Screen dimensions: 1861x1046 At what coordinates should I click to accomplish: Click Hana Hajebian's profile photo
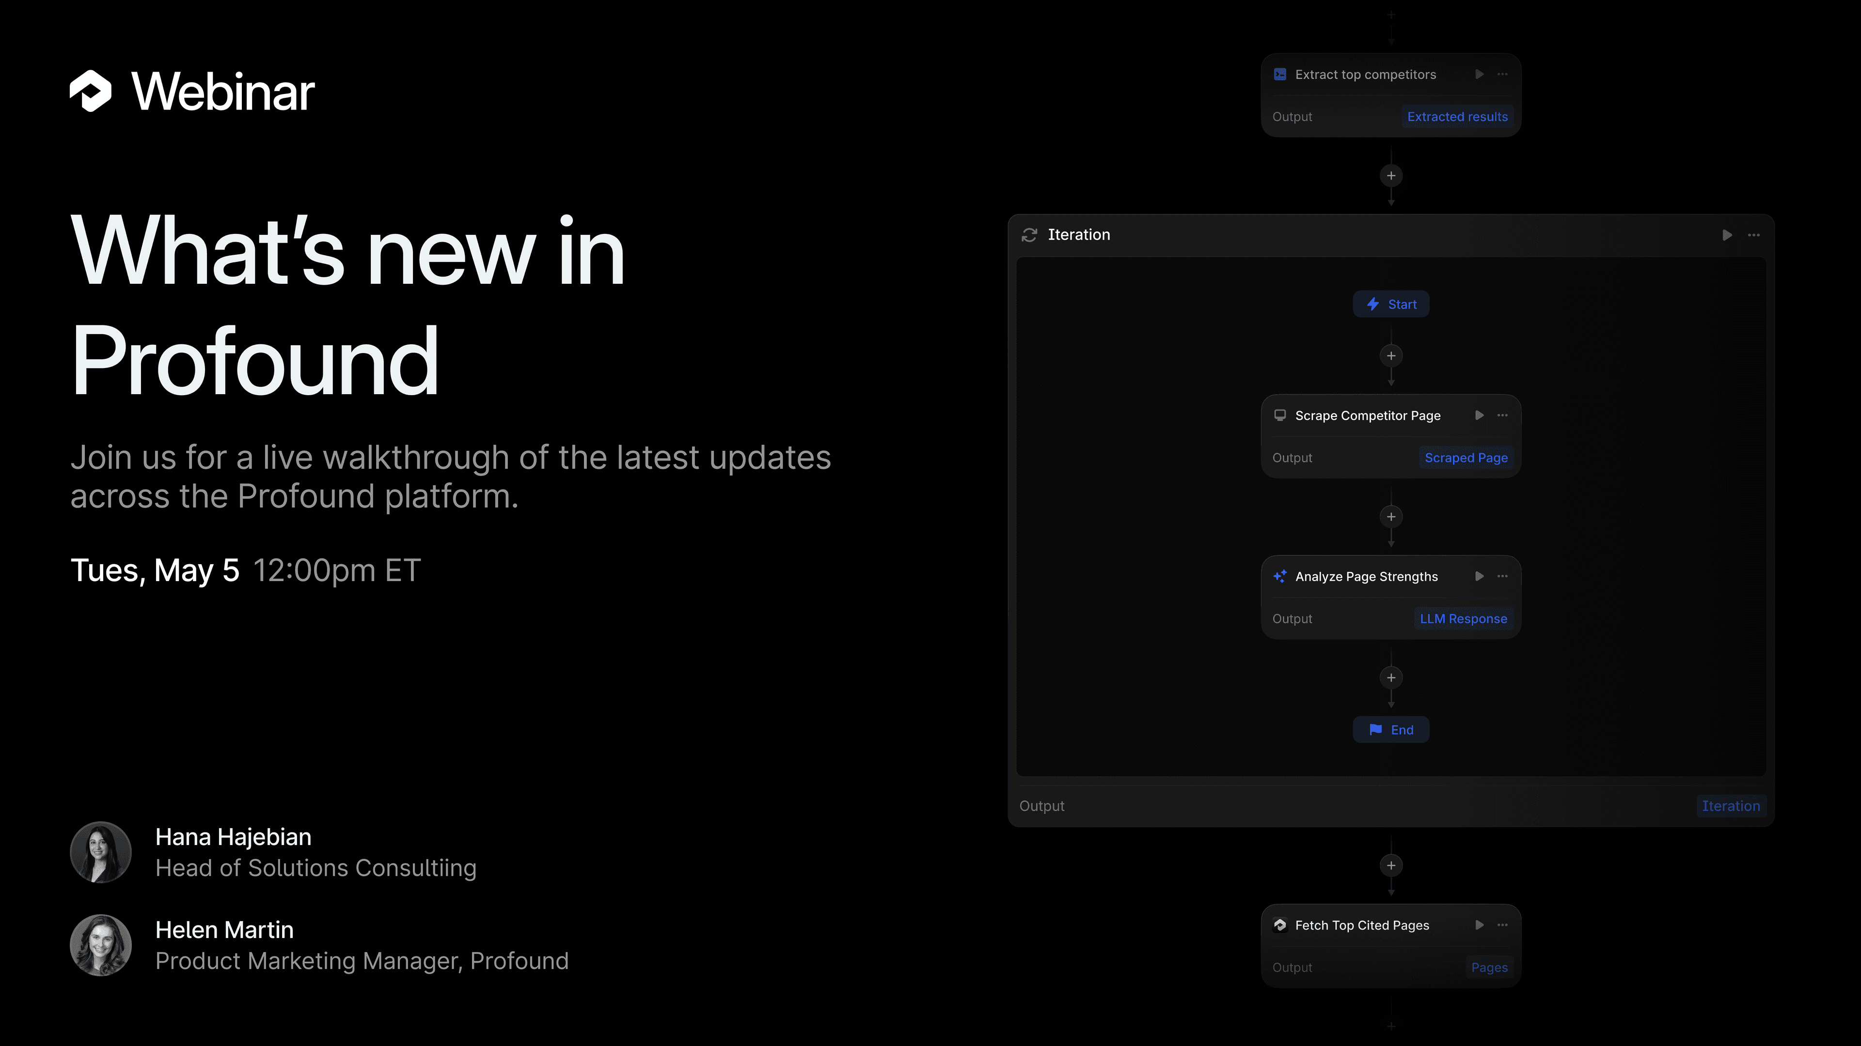point(100,852)
